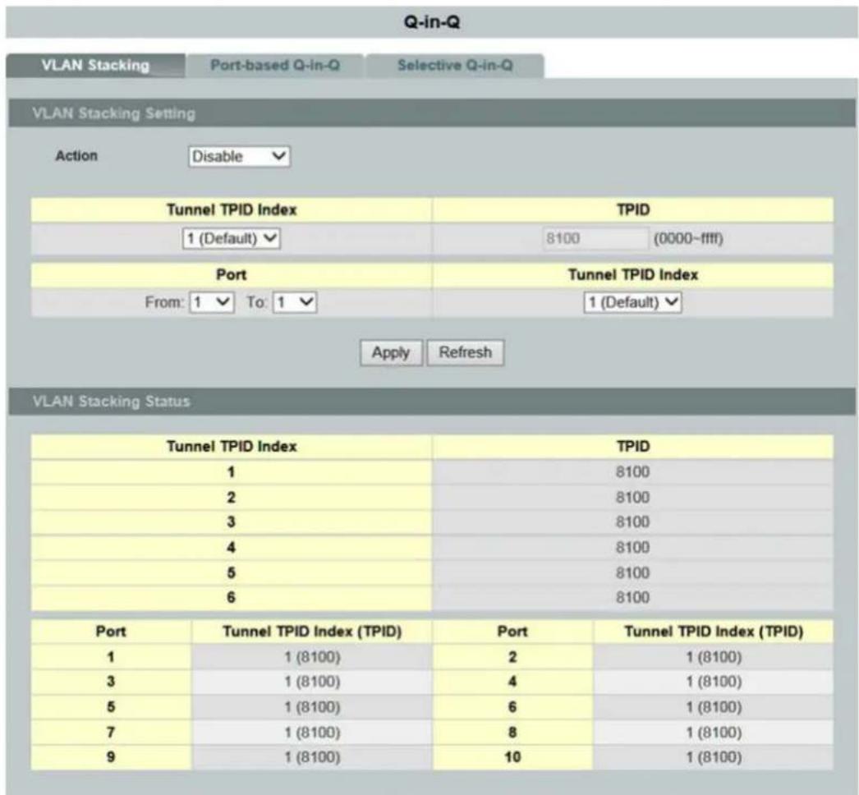Click the Port 8 cell in status table

click(512, 732)
